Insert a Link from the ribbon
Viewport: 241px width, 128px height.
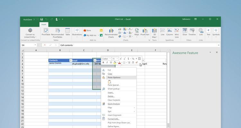pyautogui.click(x=201, y=32)
